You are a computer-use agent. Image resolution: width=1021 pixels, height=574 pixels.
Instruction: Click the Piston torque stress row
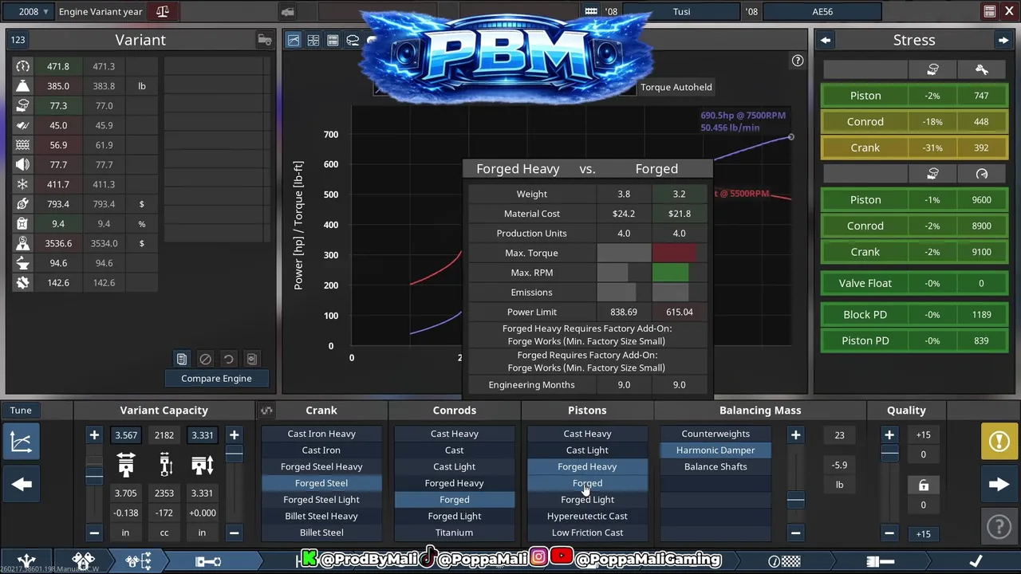pyautogui.click(x=914, y=96)
